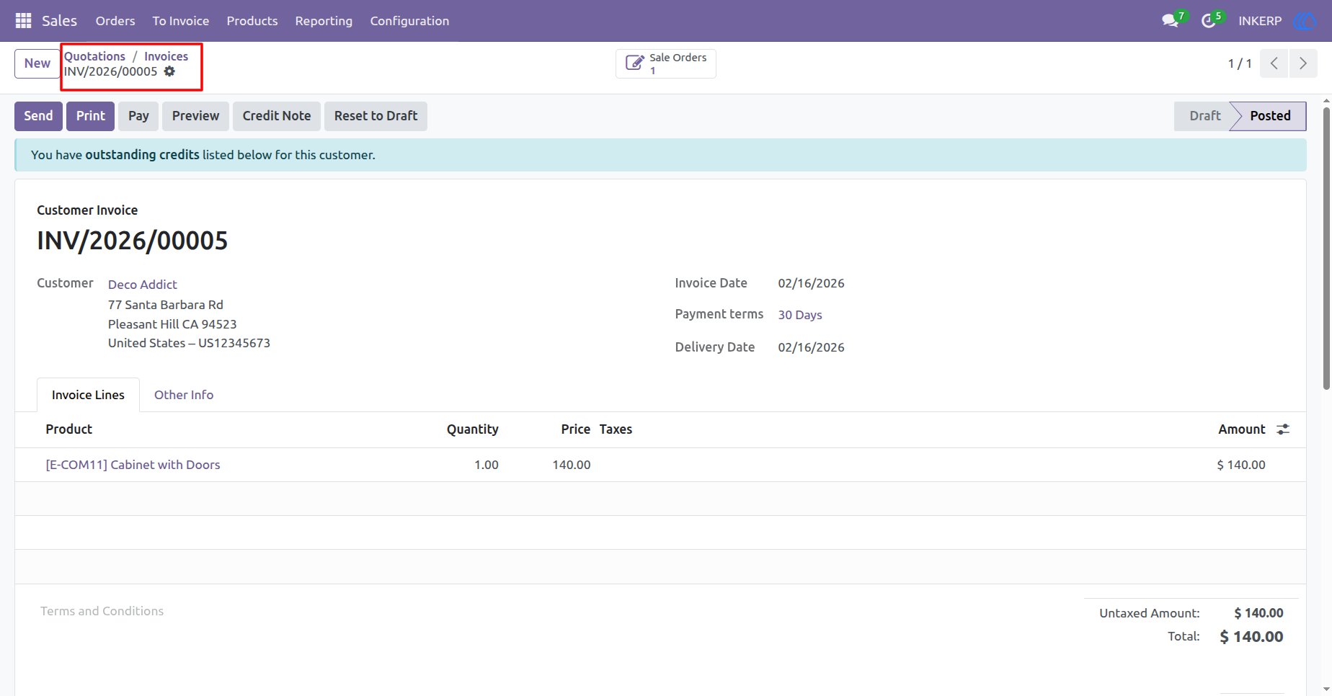Click the Preview button
Viewport: 1332px width, 696px height.
tap(195, 116)
